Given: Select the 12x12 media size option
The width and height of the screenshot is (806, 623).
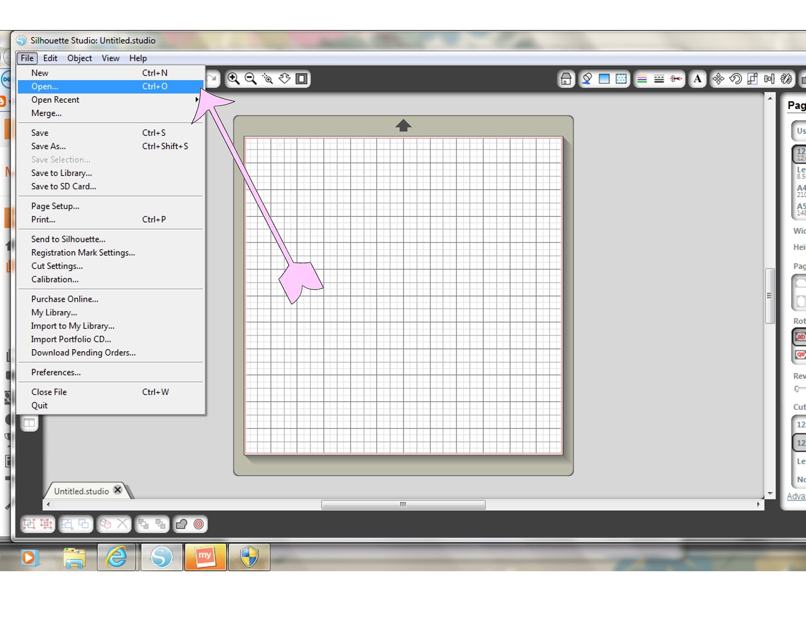Looking at the screenshot, I should 800,154.
